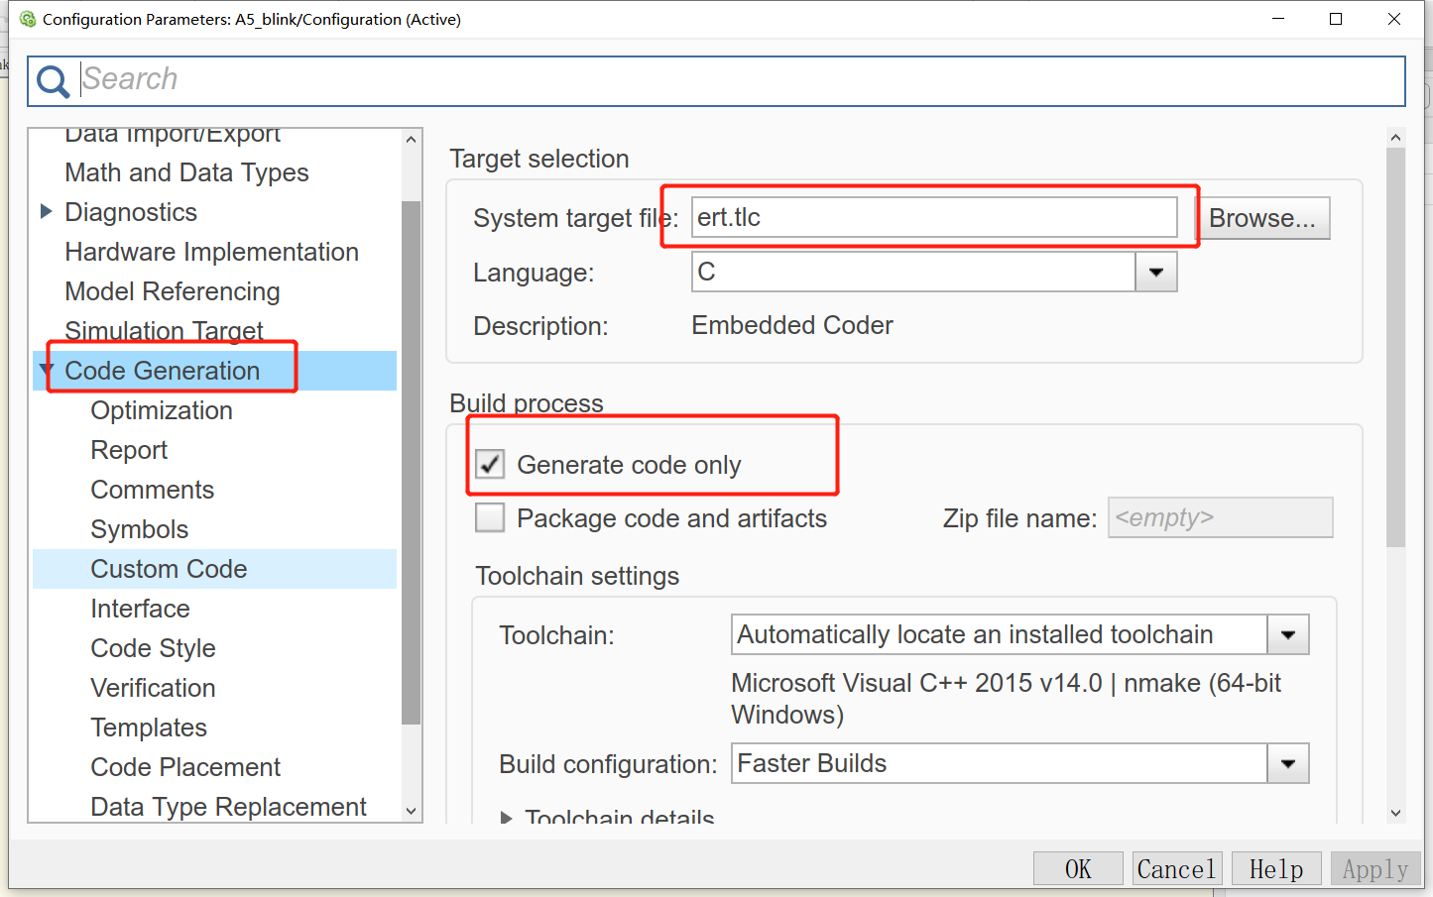Screen dimensions: 1433x897
Task: Open the Language dropdown
Action: tap(1155, 272)
